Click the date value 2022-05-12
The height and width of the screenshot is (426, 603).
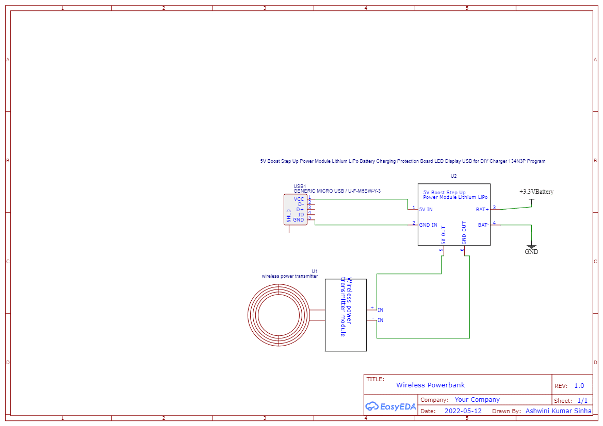(x=463, y=411)
